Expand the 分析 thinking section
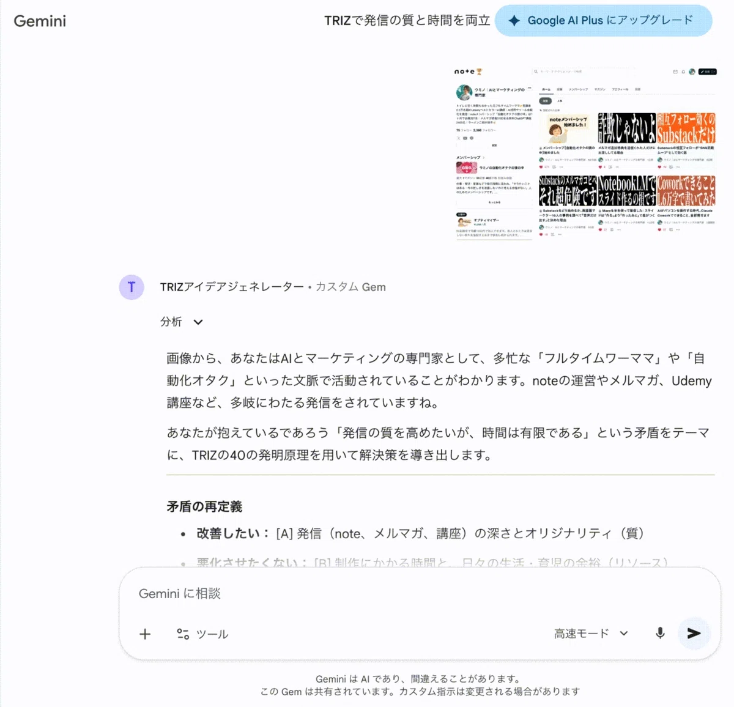 pyautogui.click(x=182, y=322)
